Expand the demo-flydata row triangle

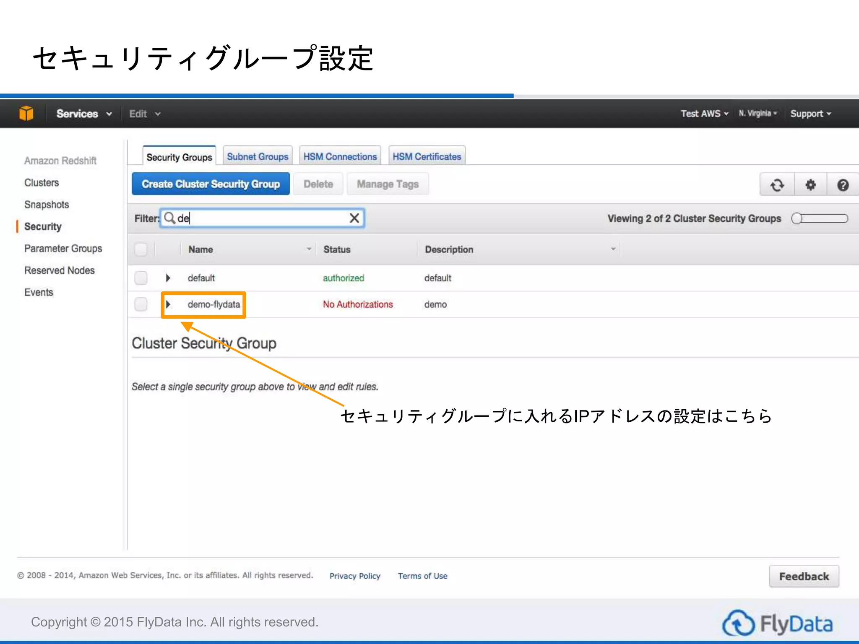click(168, 304)
